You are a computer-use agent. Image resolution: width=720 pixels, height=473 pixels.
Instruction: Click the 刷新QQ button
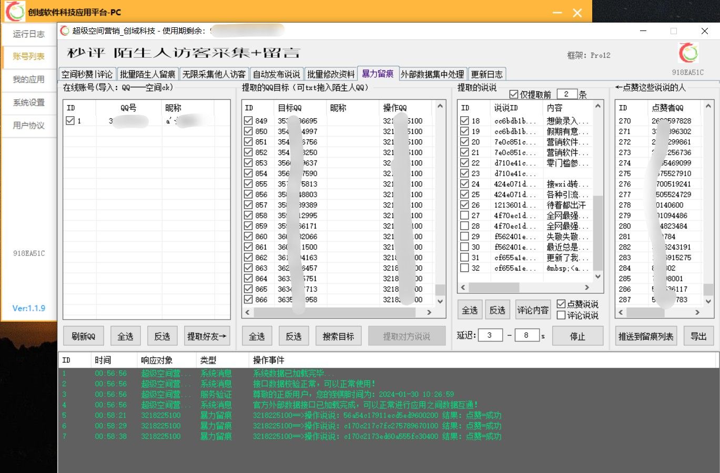[84, 336]
